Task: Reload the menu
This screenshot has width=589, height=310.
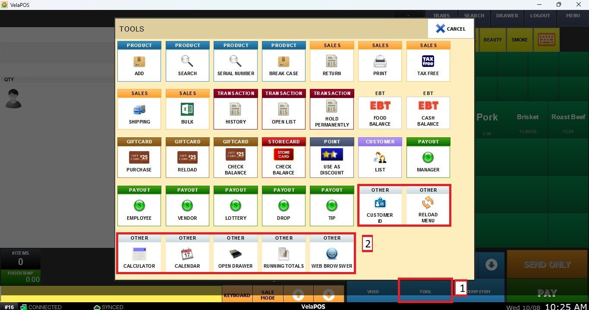Action: (x=428, y=209)
